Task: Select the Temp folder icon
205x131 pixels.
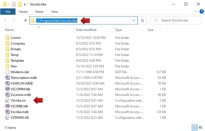Action: (7, 55)
